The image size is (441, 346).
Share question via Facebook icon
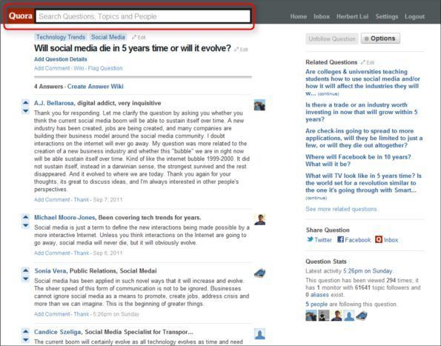coord(341,239)
